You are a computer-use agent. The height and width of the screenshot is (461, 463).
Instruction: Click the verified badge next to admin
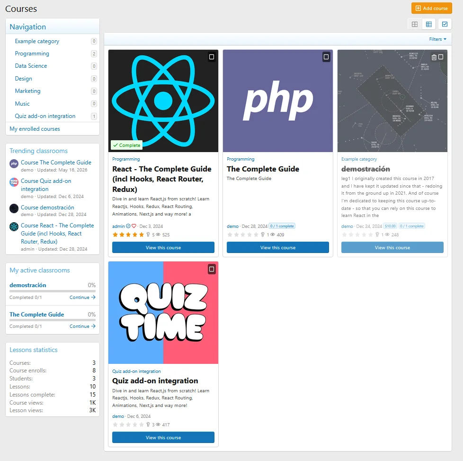tap(128, 226)
